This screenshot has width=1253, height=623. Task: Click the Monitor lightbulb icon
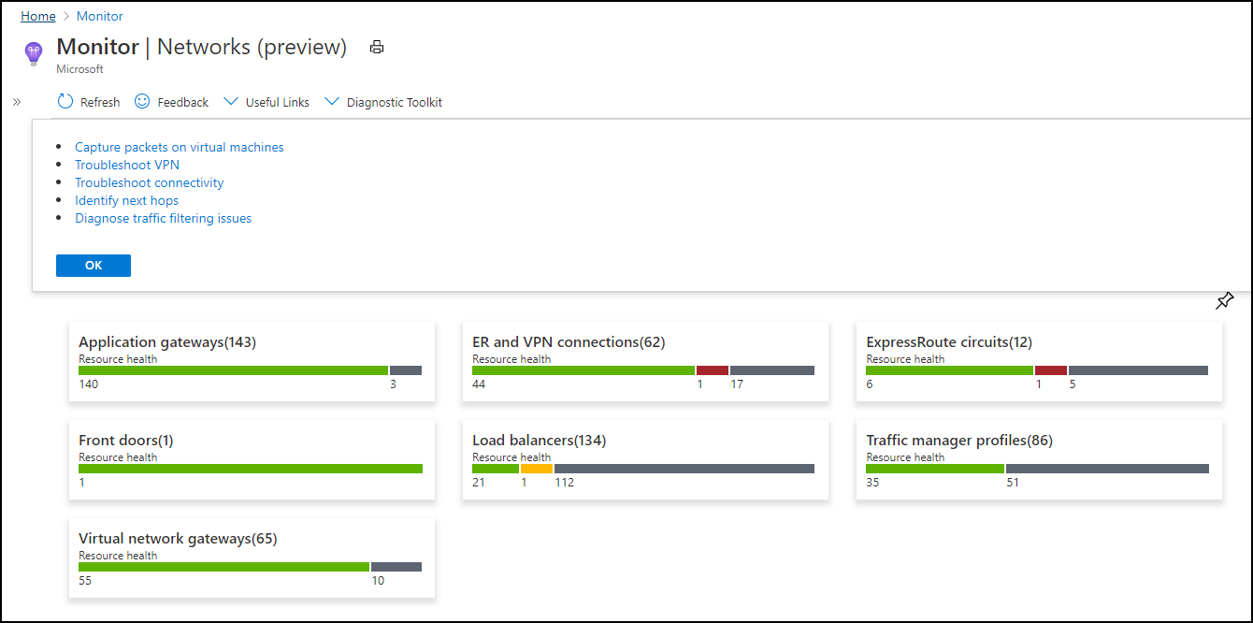pos(34,53)
